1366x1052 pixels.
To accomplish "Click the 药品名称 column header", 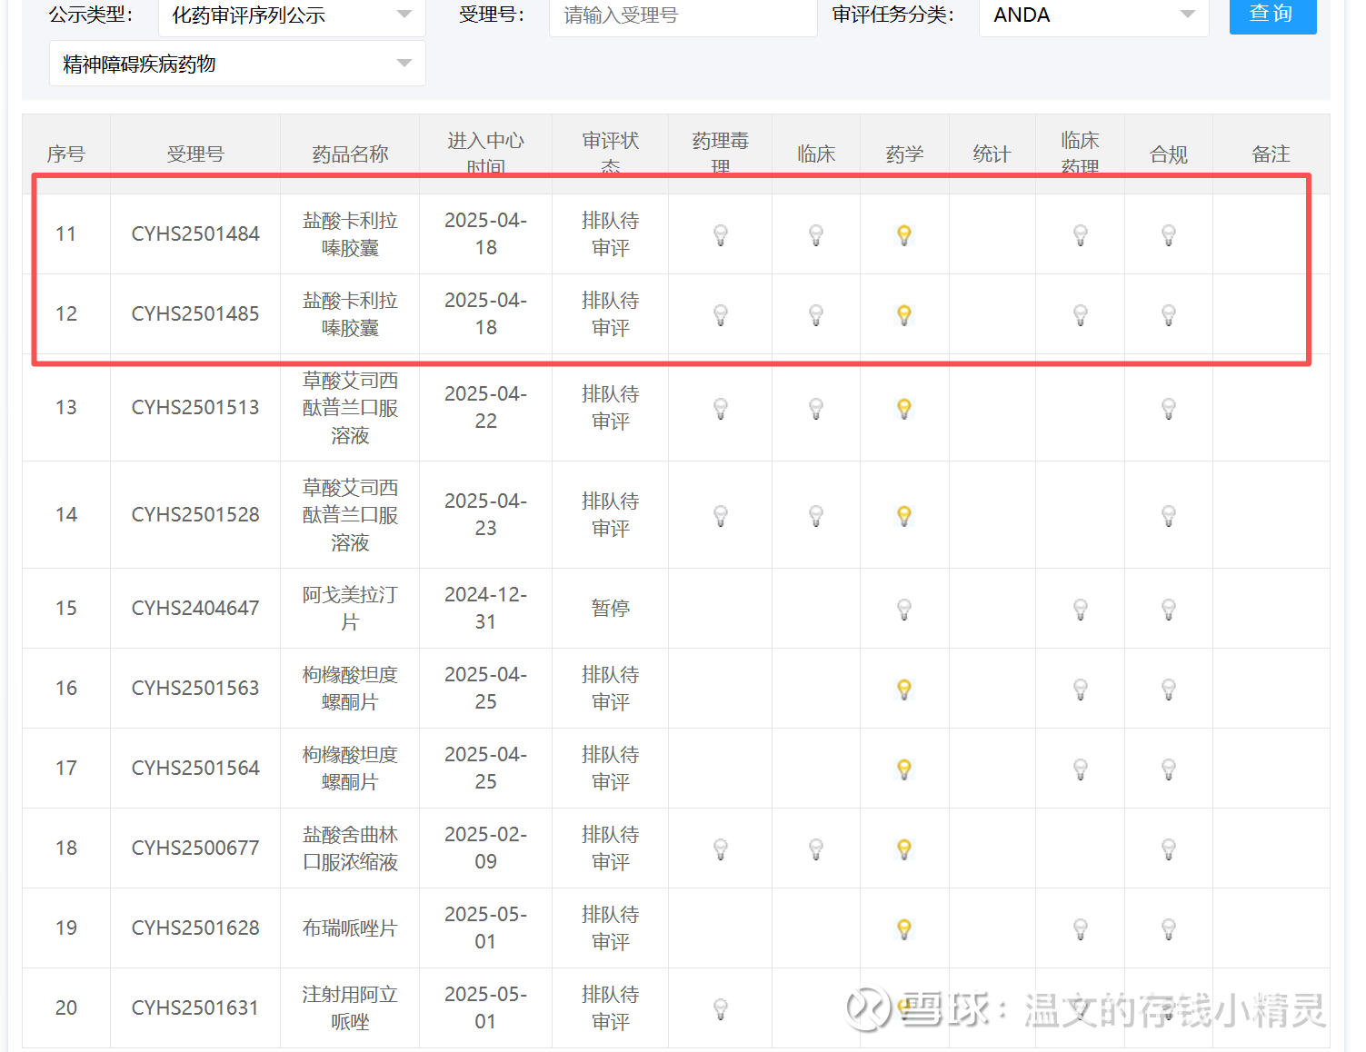I will point(350,154).
